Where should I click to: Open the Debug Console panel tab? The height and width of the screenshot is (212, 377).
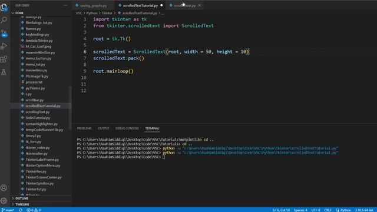(127, 128)
